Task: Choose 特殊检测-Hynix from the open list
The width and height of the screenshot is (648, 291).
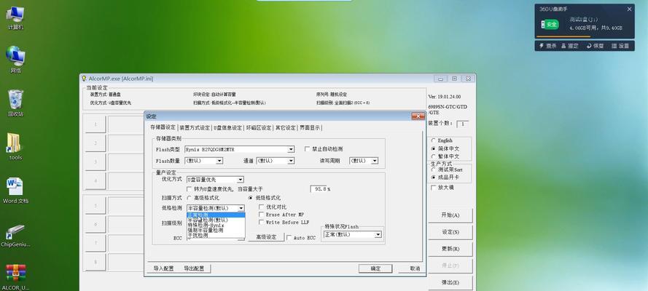Action: [x=216, y=226]
